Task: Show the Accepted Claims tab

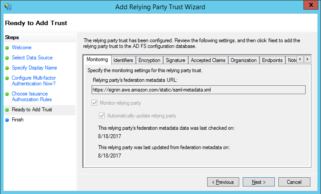Action: pyautogui.click(x=208, y=60)
